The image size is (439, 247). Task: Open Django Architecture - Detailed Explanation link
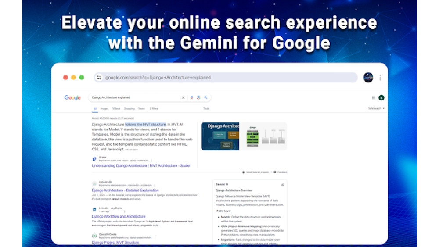[x=125, y=190]
